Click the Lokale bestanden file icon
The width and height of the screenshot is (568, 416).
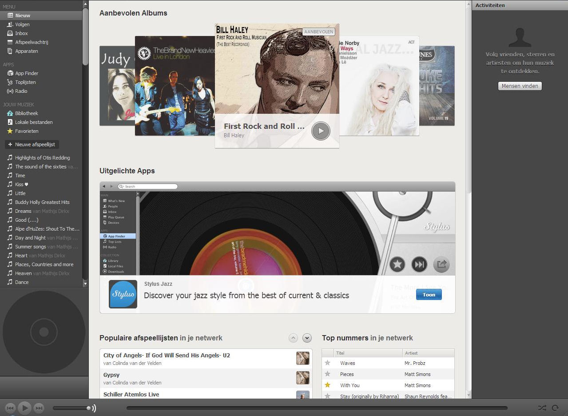[x=10, y=122]
